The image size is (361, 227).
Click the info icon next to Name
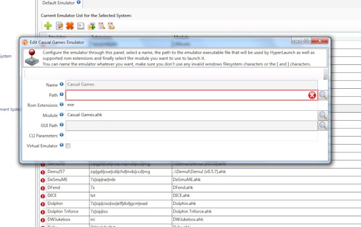click(x=61, y=84)
